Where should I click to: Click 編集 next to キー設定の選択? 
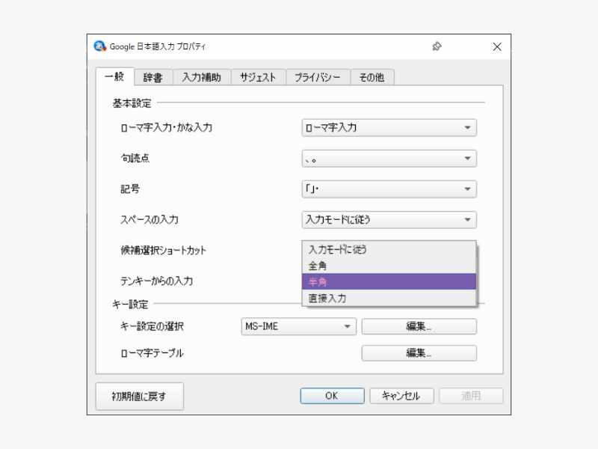419,326
